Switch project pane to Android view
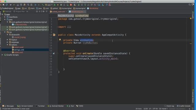The height and width of the screenshot is (110, 196). tap(7, 12)
